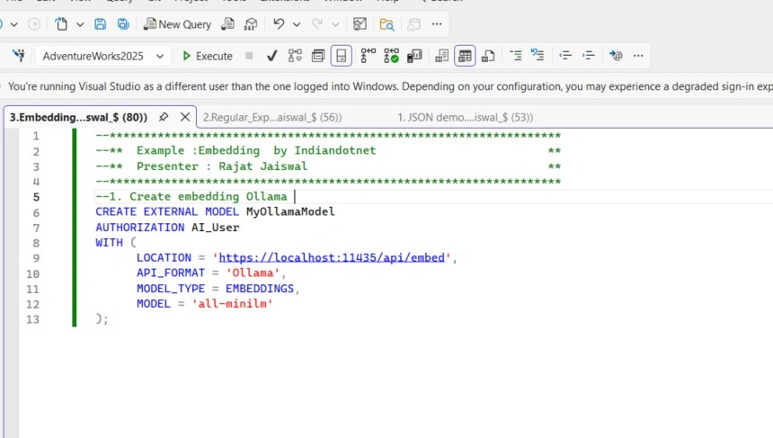Open a Database Engine Query icon

(227, 24)
